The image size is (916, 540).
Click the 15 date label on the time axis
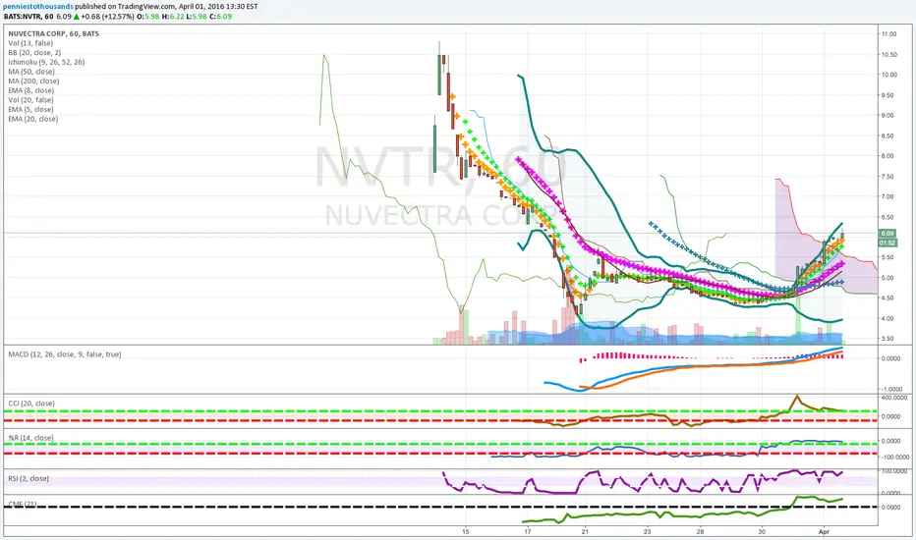pos(466,532)
